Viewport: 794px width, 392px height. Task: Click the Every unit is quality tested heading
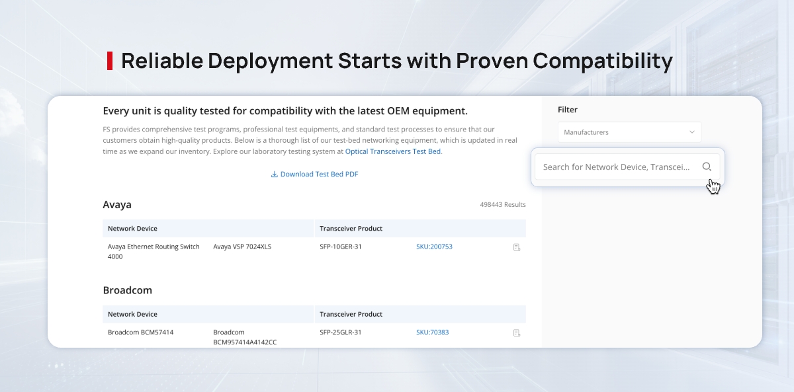[285, 111]
